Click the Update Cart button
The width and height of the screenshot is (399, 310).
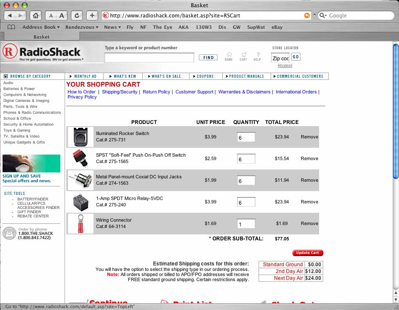pyautogui.click(x=308, y=253)
